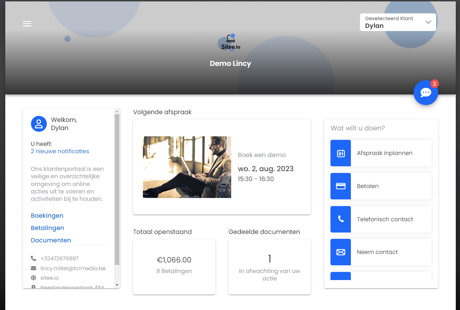The height and width of the screenshot is (310, 460).
Task: Go to Betalingen
Action: 48,228
